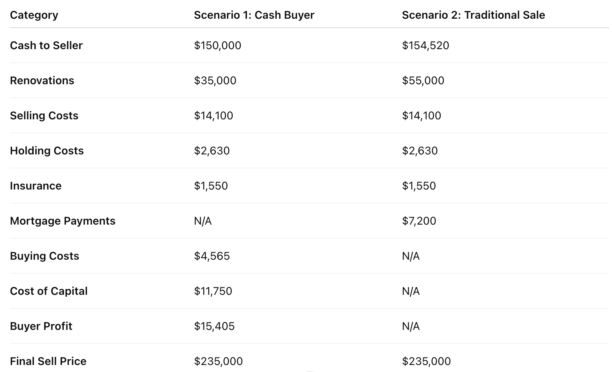612x372 pixels.
Task: Select the $4,565 buying costs value
Action: [212, 256]
